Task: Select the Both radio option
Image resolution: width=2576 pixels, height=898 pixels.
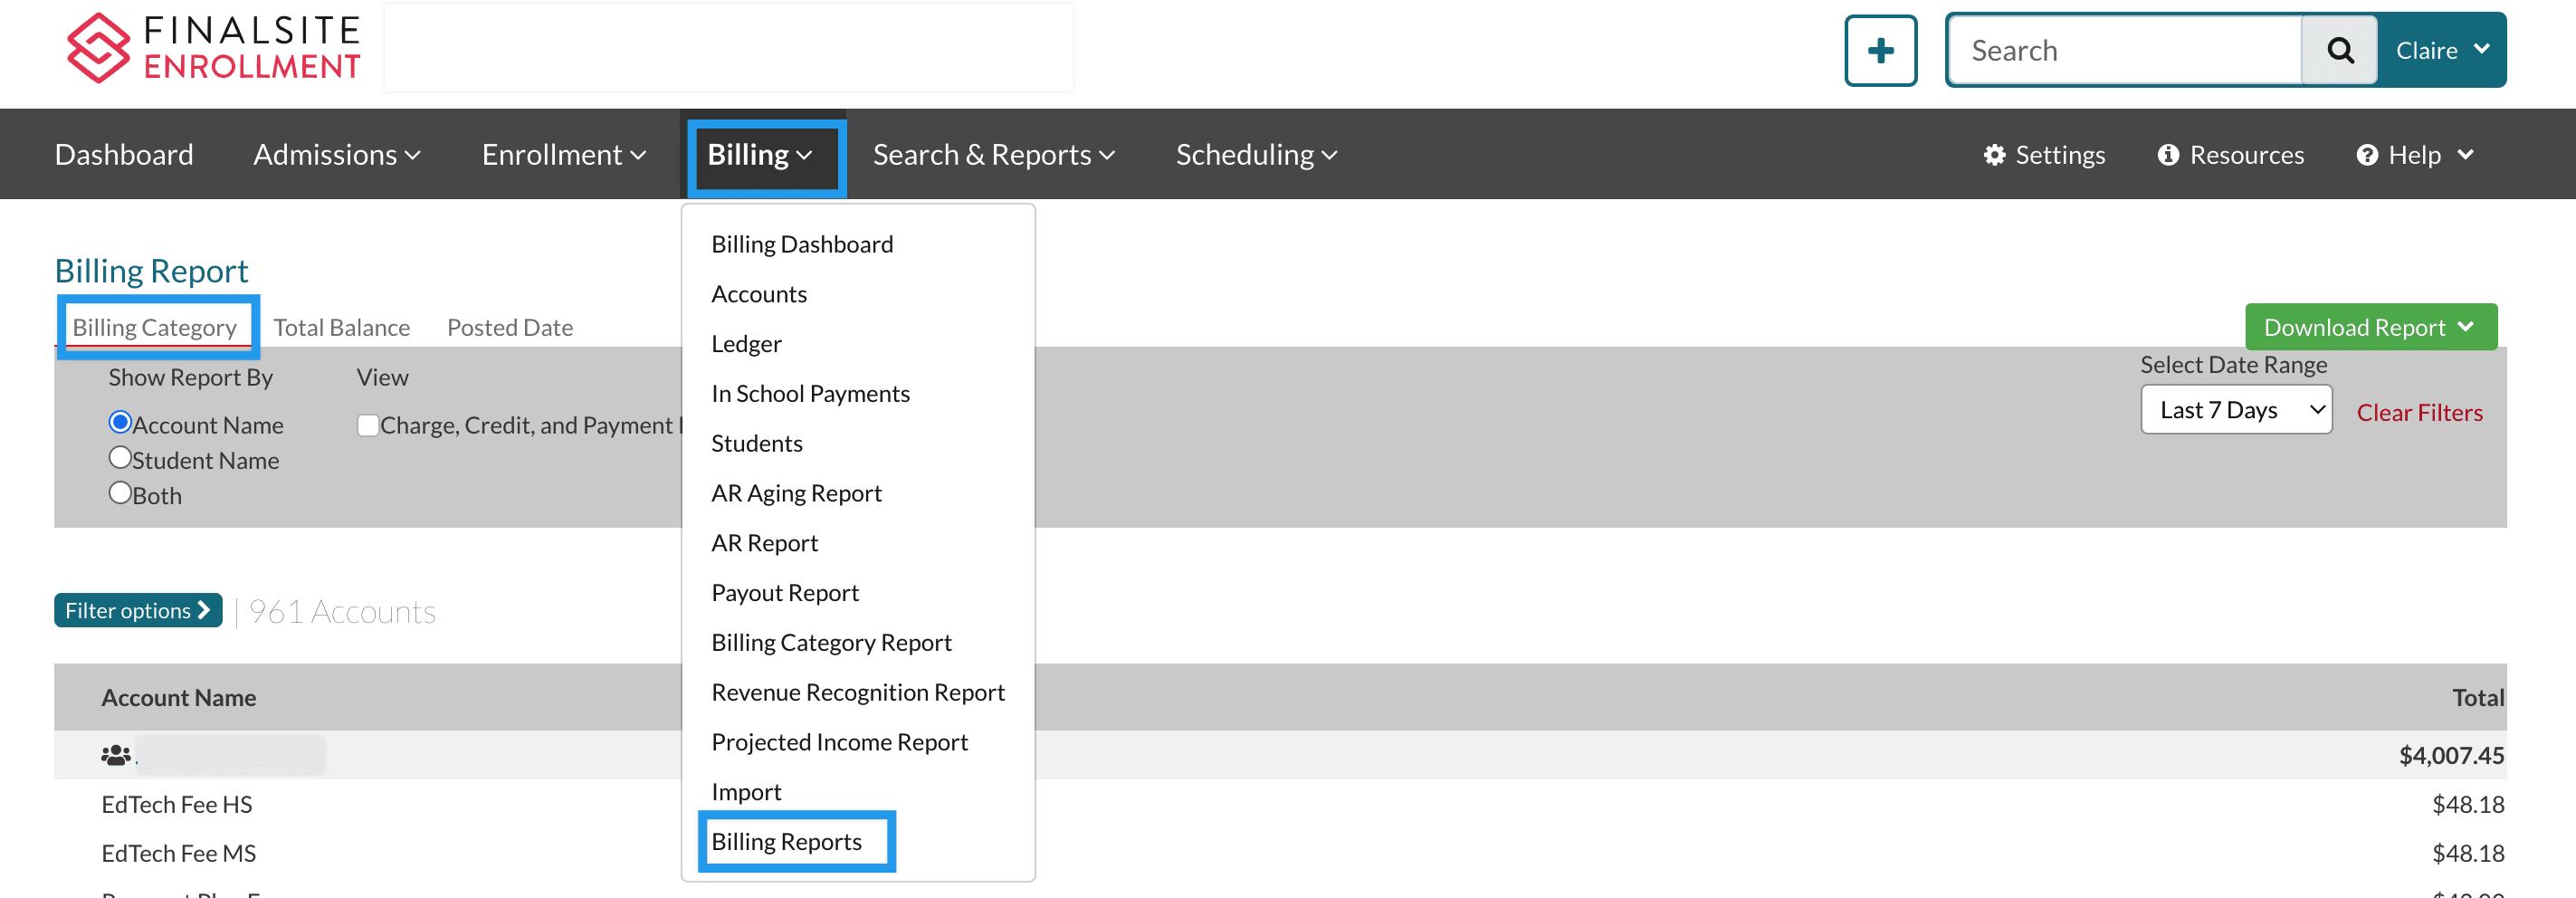Action: click(120, 493)
